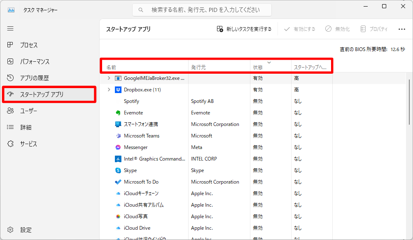Select Microsoft Teams row
The height and width of the screenshot is (240, 413).
click(x=216, y=136)
